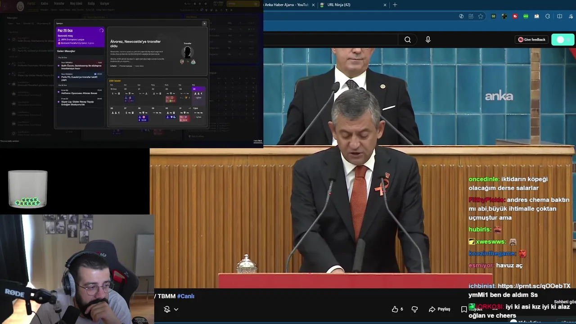Click the red circular extension icon in toolbar

click(515, 16)
